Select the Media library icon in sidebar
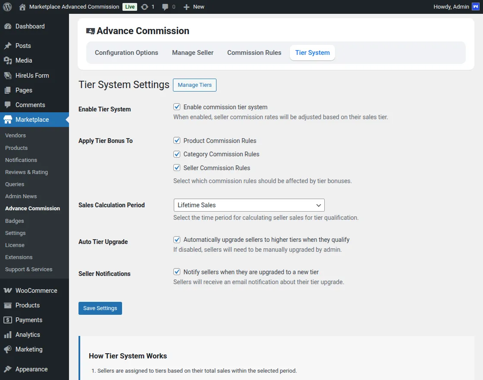The height and width of the screenshot is (380, 483). coord(9,60)
